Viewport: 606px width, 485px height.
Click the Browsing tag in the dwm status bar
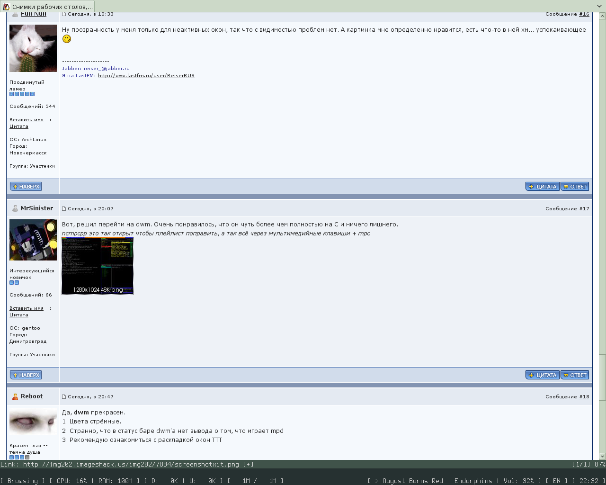[x=23, y=481]
